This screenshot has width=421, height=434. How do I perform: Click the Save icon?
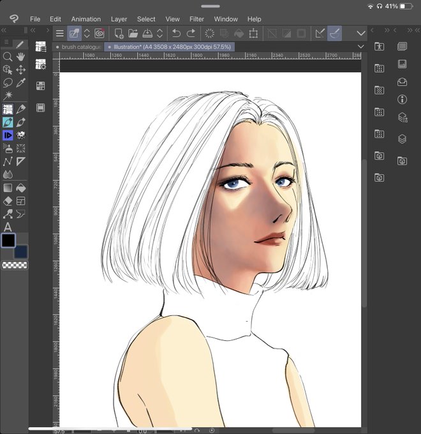pyautogui.click(x=147, y=33)
